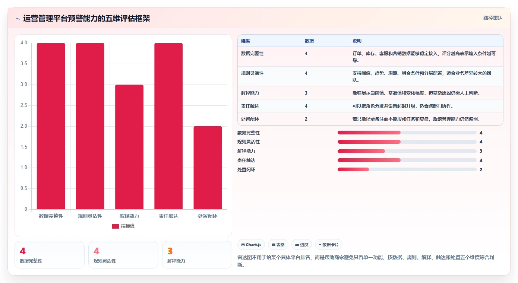Select the Chart.js tag chip
Image resolution: width=518 pixels, height=283 pixels.
pyautogui.click(x=251, y=245)
